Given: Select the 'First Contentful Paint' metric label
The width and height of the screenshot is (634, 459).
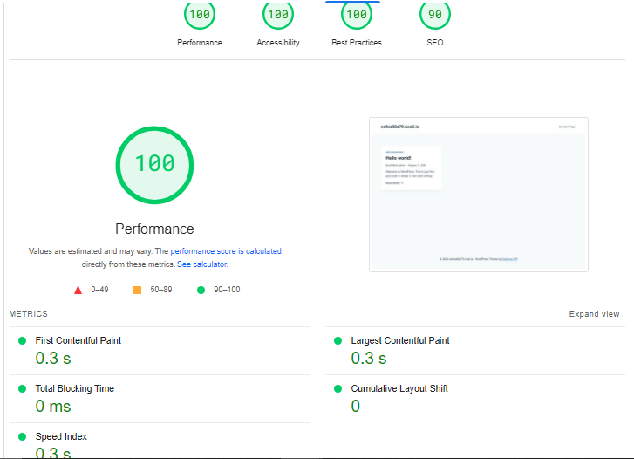Looking at the screenshot, I should click(x=78, y=340).
